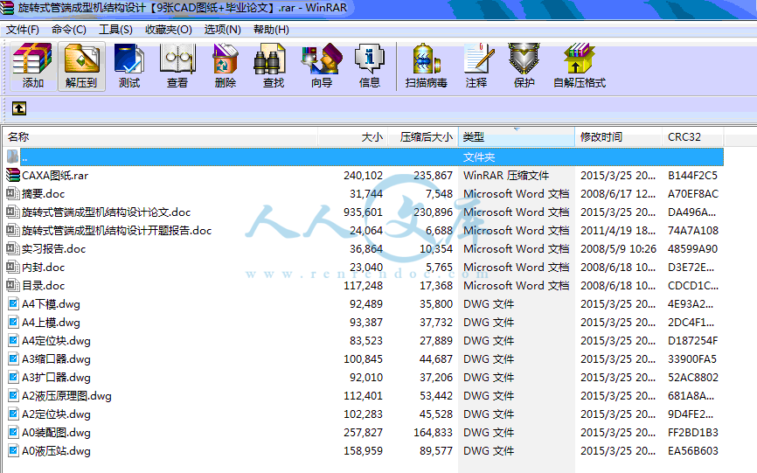Launch the 向导 (Wizard) icon
The width and height of the screenshot is (757, 473).
click(x=322, y=59)
